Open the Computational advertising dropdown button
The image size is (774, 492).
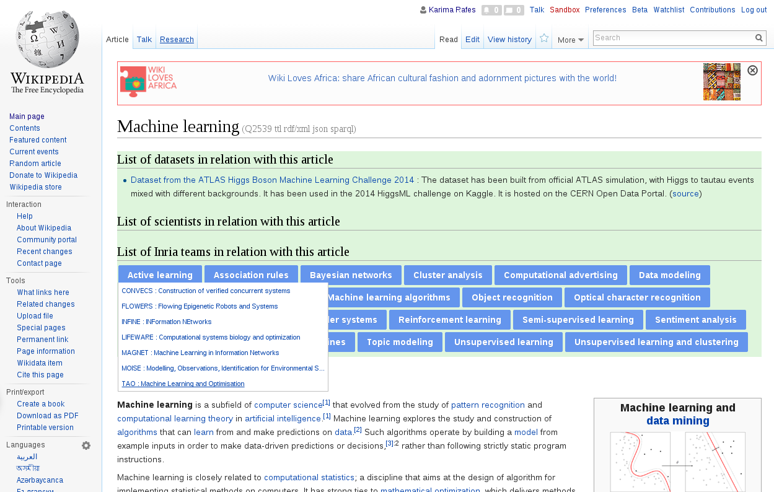pos(561,275)
